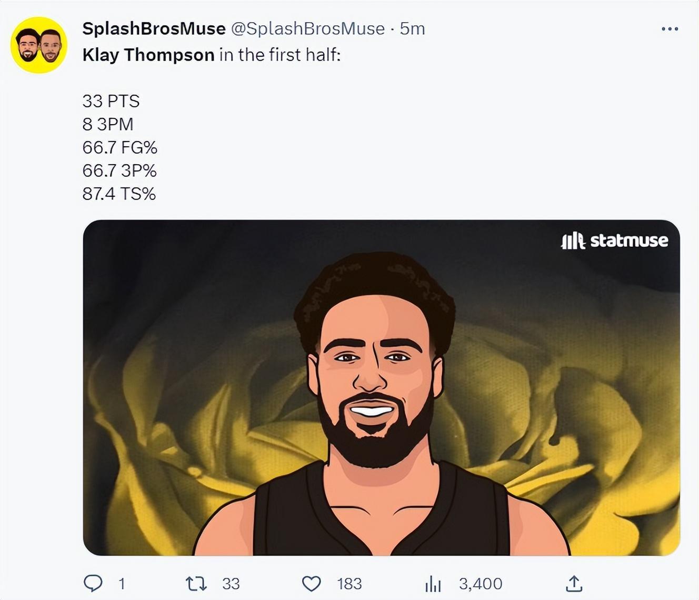The height and width of the screenshot is (600, 699).
Task: Open the @SplashBrosMuse handle link
Action: [x=308, y=28]
